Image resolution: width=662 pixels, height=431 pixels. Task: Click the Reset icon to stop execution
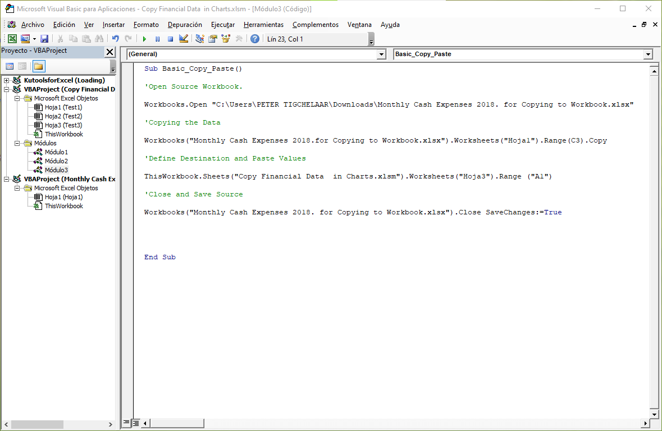point(170,38)
